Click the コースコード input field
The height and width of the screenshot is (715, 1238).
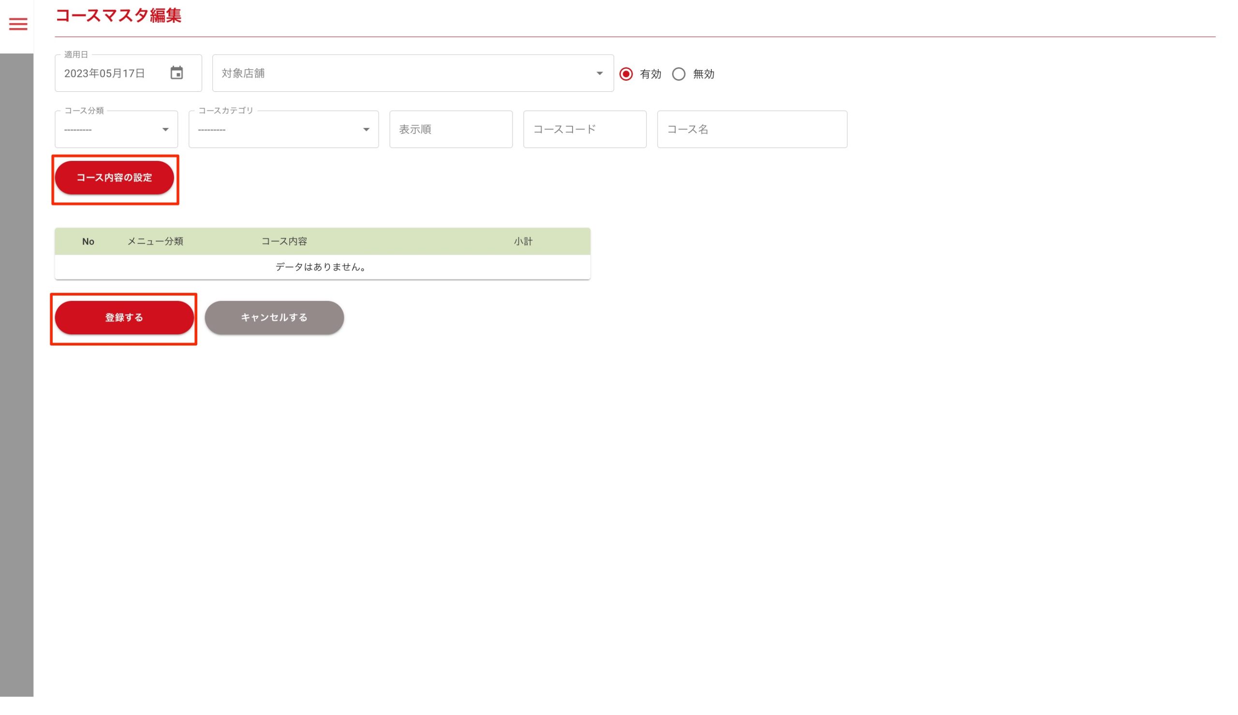tap(585, 129)
